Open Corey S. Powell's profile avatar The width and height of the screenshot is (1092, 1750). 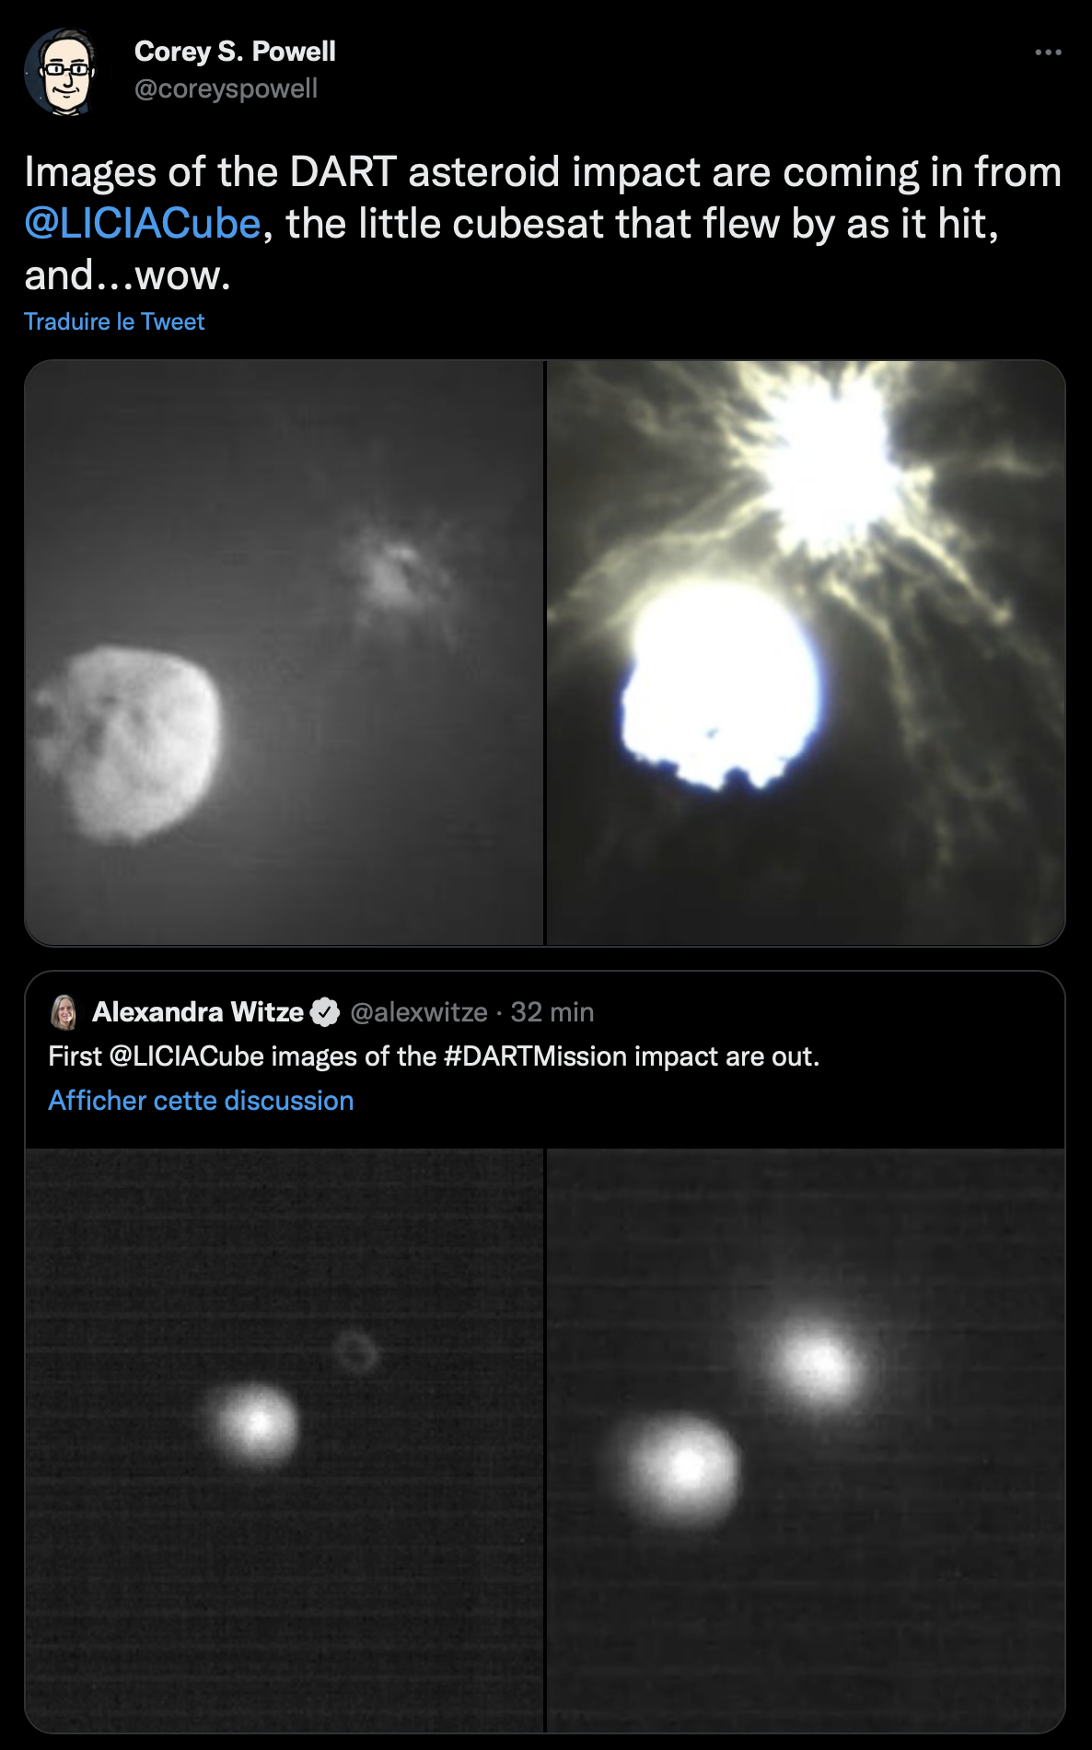tap(61, 71)
